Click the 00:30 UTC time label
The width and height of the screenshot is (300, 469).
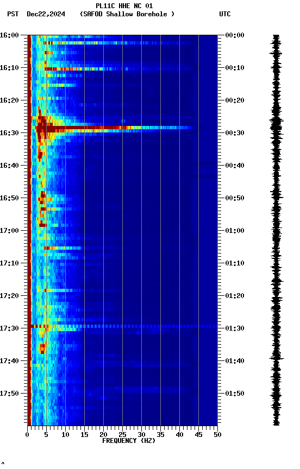(x=235, y=133)
